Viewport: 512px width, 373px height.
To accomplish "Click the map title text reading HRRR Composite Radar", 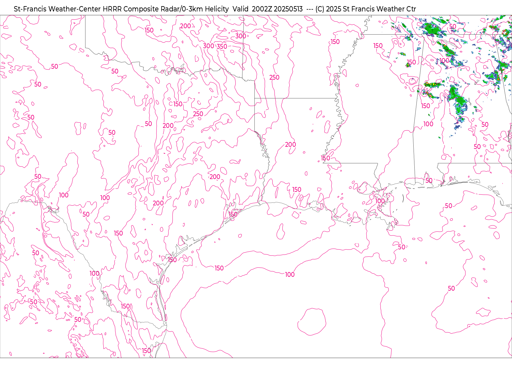I will 141,9.
